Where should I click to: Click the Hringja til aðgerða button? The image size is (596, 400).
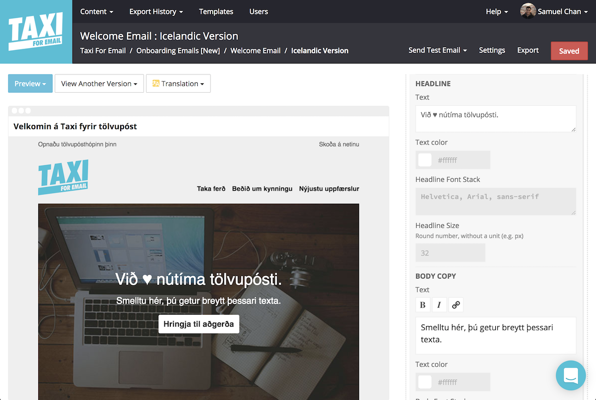pyautogui.click(x=199, y=324)
